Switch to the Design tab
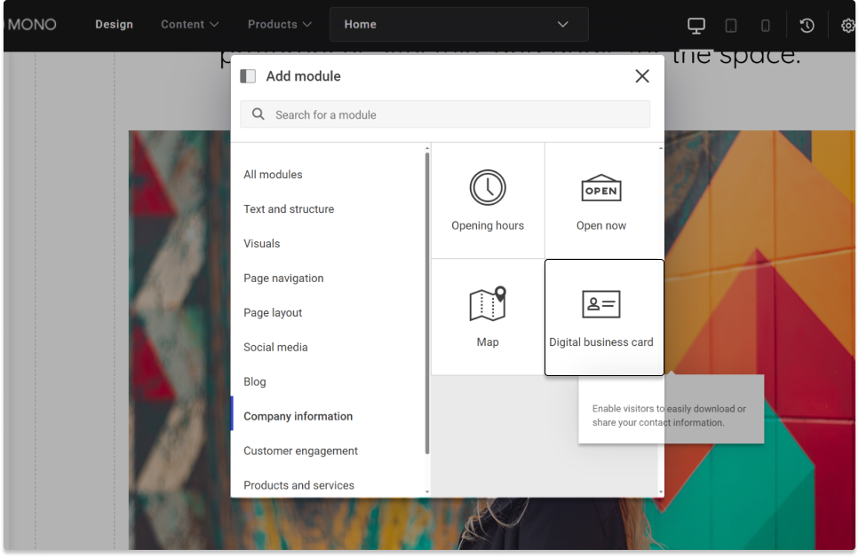 pos(114,24)
